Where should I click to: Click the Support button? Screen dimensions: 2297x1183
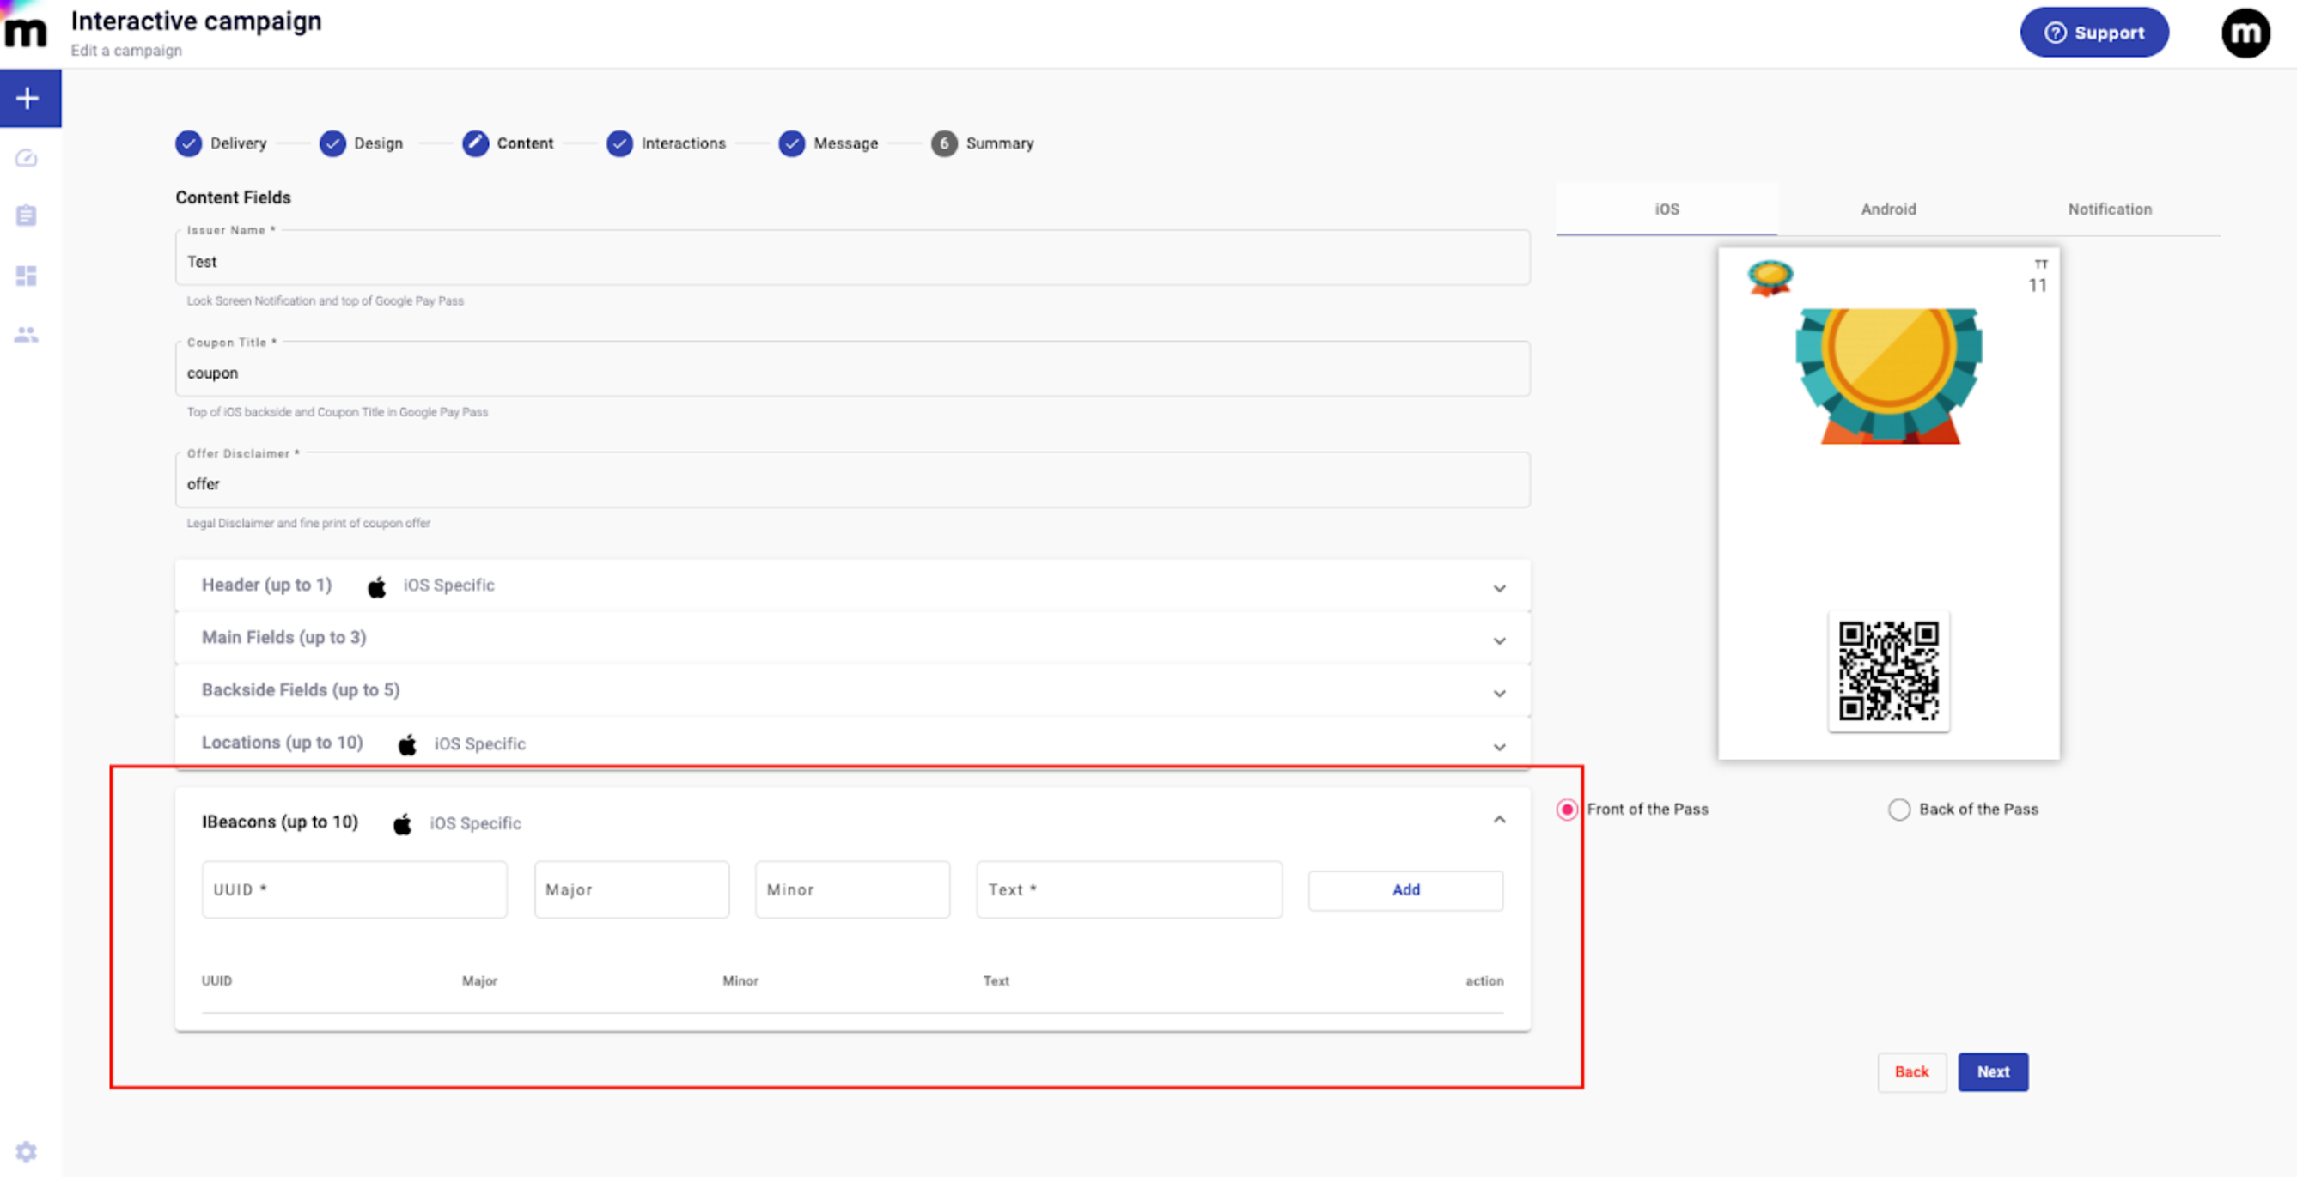(2094, 33)
